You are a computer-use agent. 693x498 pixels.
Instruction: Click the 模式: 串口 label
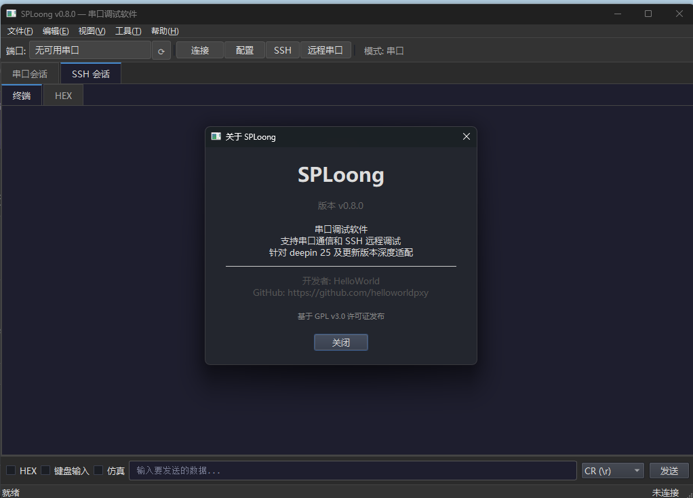tap(384, 51)
